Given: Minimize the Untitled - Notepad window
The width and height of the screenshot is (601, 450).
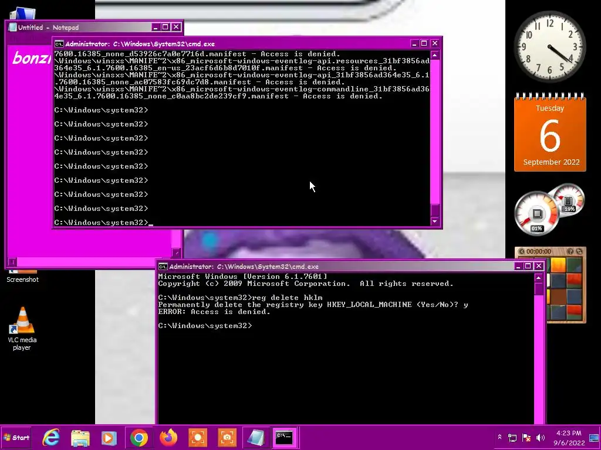Looking at the screenshot, I should (155, 27).
